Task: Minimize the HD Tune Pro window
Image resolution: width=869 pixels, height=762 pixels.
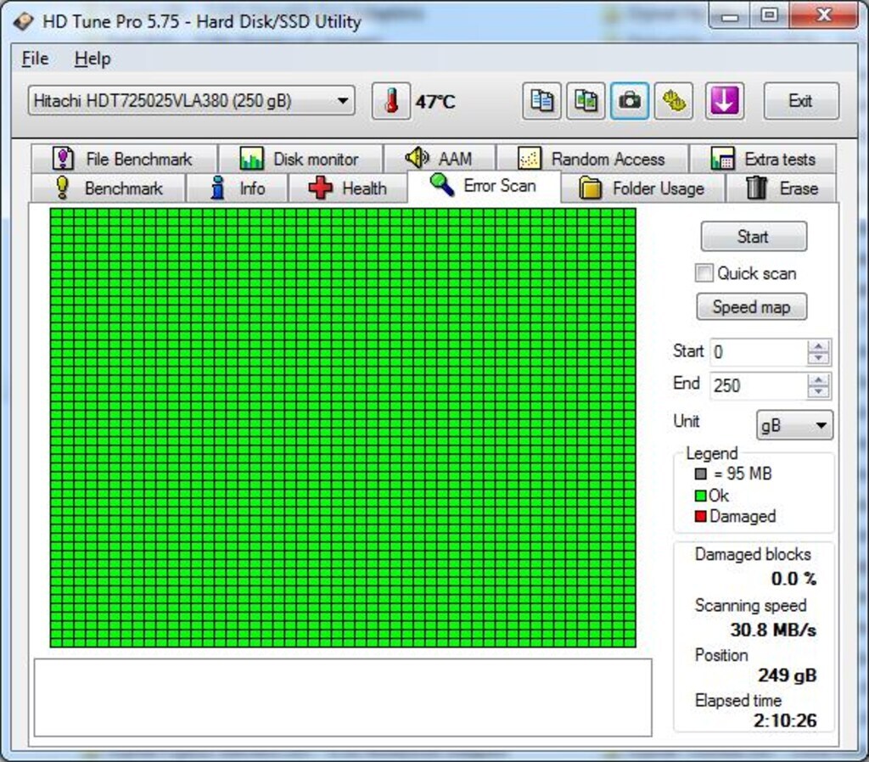Action: coord(730,15)
